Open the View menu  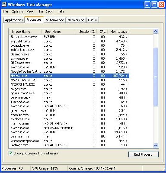tap(30, 11)
